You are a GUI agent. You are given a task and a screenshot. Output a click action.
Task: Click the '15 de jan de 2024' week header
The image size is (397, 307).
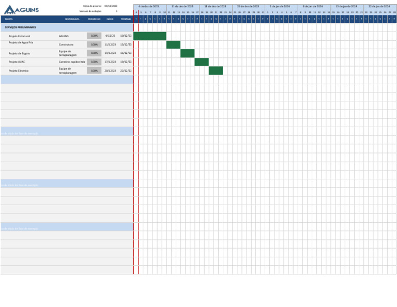click(346, 6)
